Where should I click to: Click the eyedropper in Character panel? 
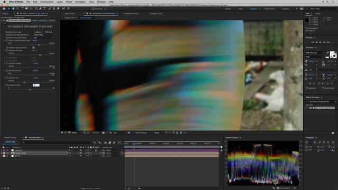327,53
